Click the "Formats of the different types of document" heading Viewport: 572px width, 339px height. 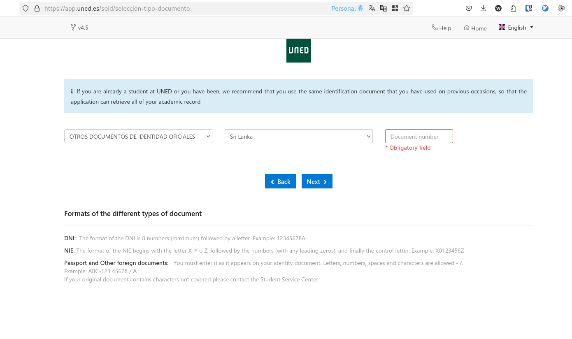tap(133, 214)
